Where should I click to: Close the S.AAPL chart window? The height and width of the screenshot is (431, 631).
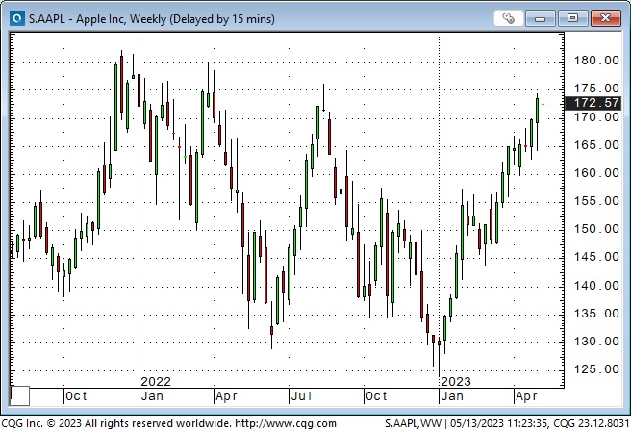tap(606, 18)
